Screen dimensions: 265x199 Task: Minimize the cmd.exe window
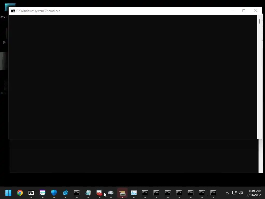click(232, 11)
